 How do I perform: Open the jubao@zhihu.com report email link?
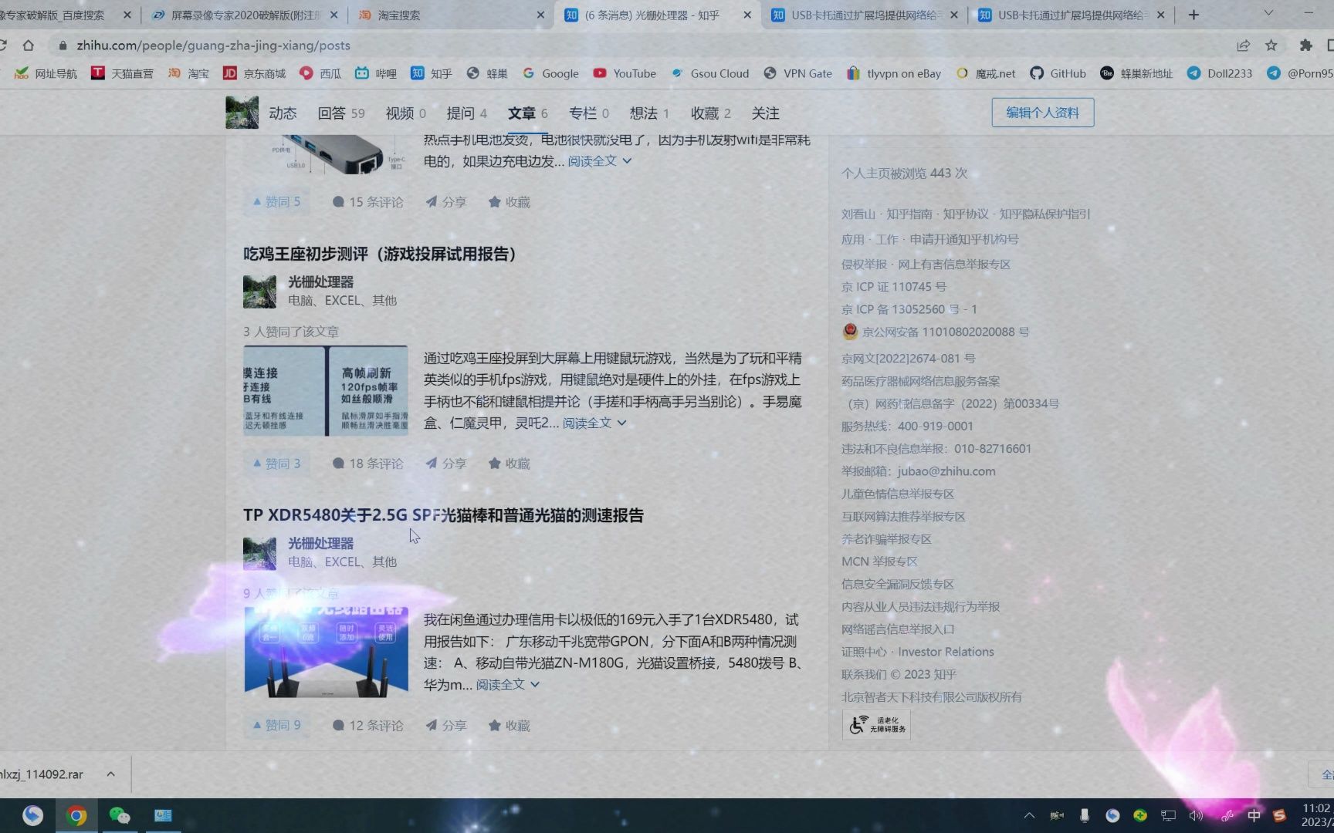(946, 471)
